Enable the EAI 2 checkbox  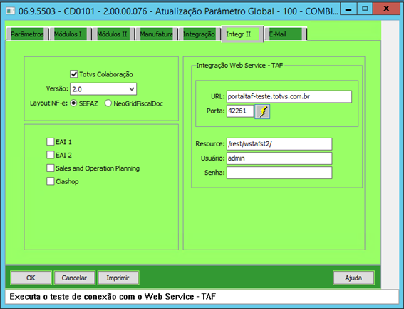coord(51,155)
